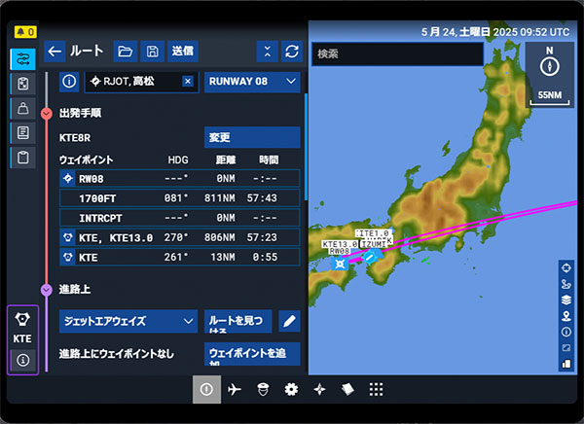Click the 検索 search field
This screenshot has height=424, width=584.
tap(397, 54)
